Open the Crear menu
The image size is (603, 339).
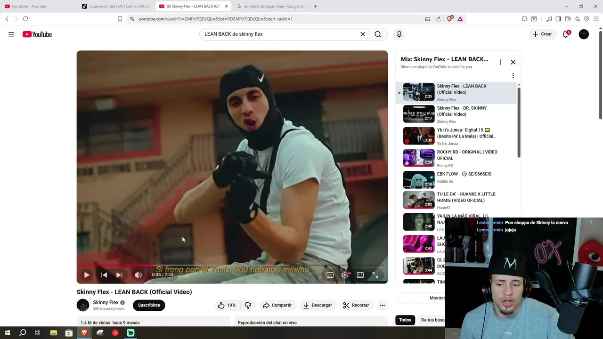pyautogui.click(x=542, y=34)
